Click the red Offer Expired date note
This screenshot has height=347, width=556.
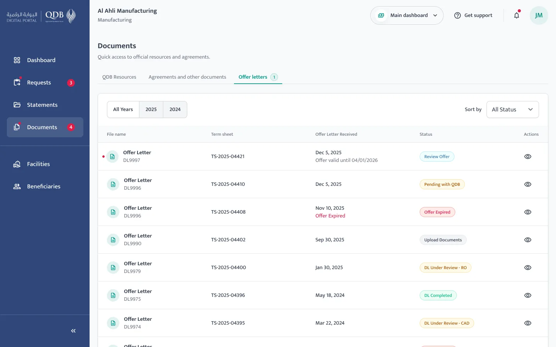(x=330, y=216)
